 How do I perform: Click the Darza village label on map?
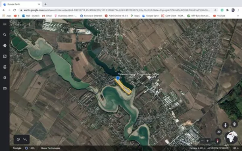[209, 39]
